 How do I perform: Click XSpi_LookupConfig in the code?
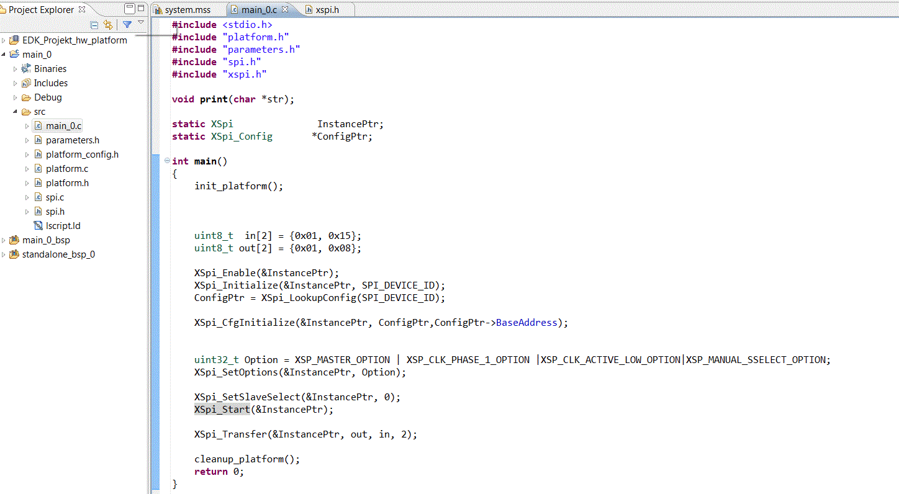click(309, 298)
